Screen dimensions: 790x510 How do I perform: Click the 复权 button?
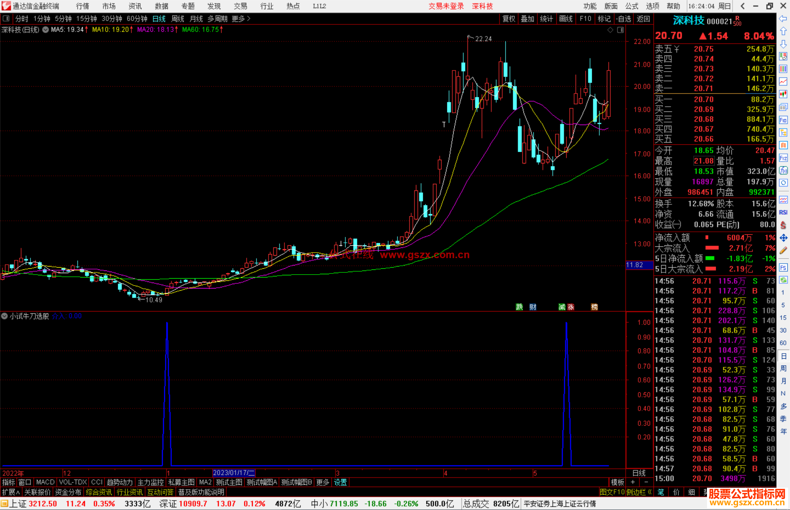(508, 19)
